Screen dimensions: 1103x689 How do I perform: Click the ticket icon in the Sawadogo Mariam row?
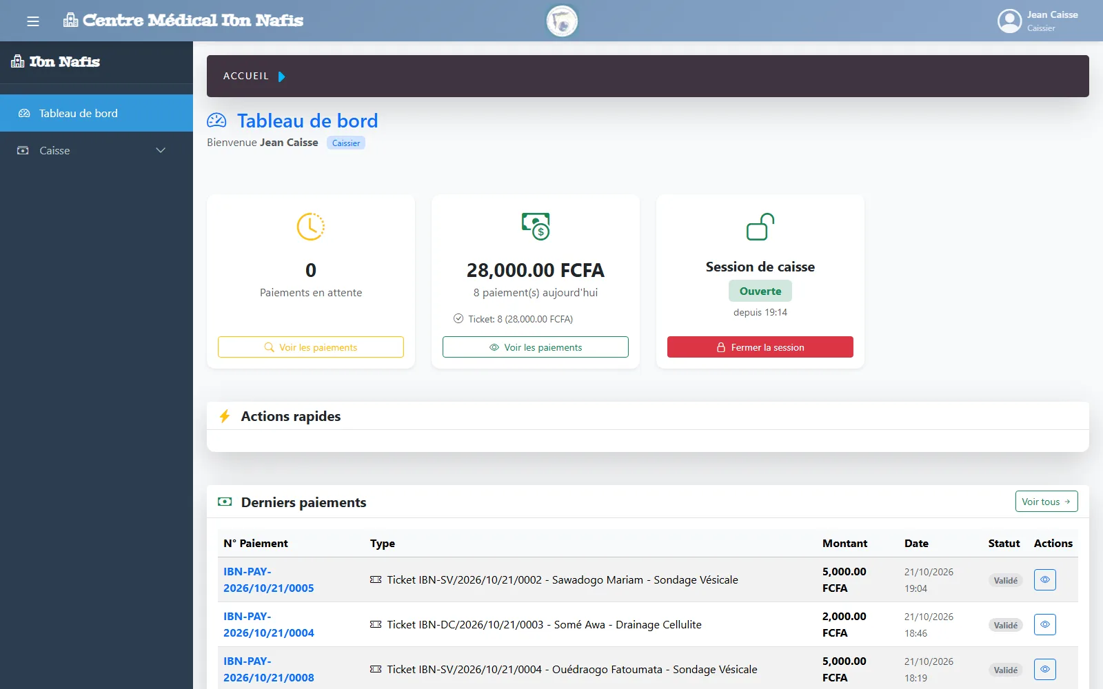(x=376, y=579)
